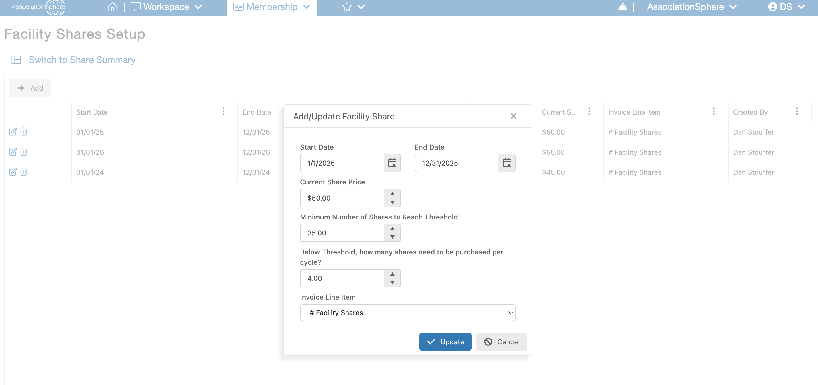
Task: Switch to Share Summary view
Action: click(x=82, y=60)
